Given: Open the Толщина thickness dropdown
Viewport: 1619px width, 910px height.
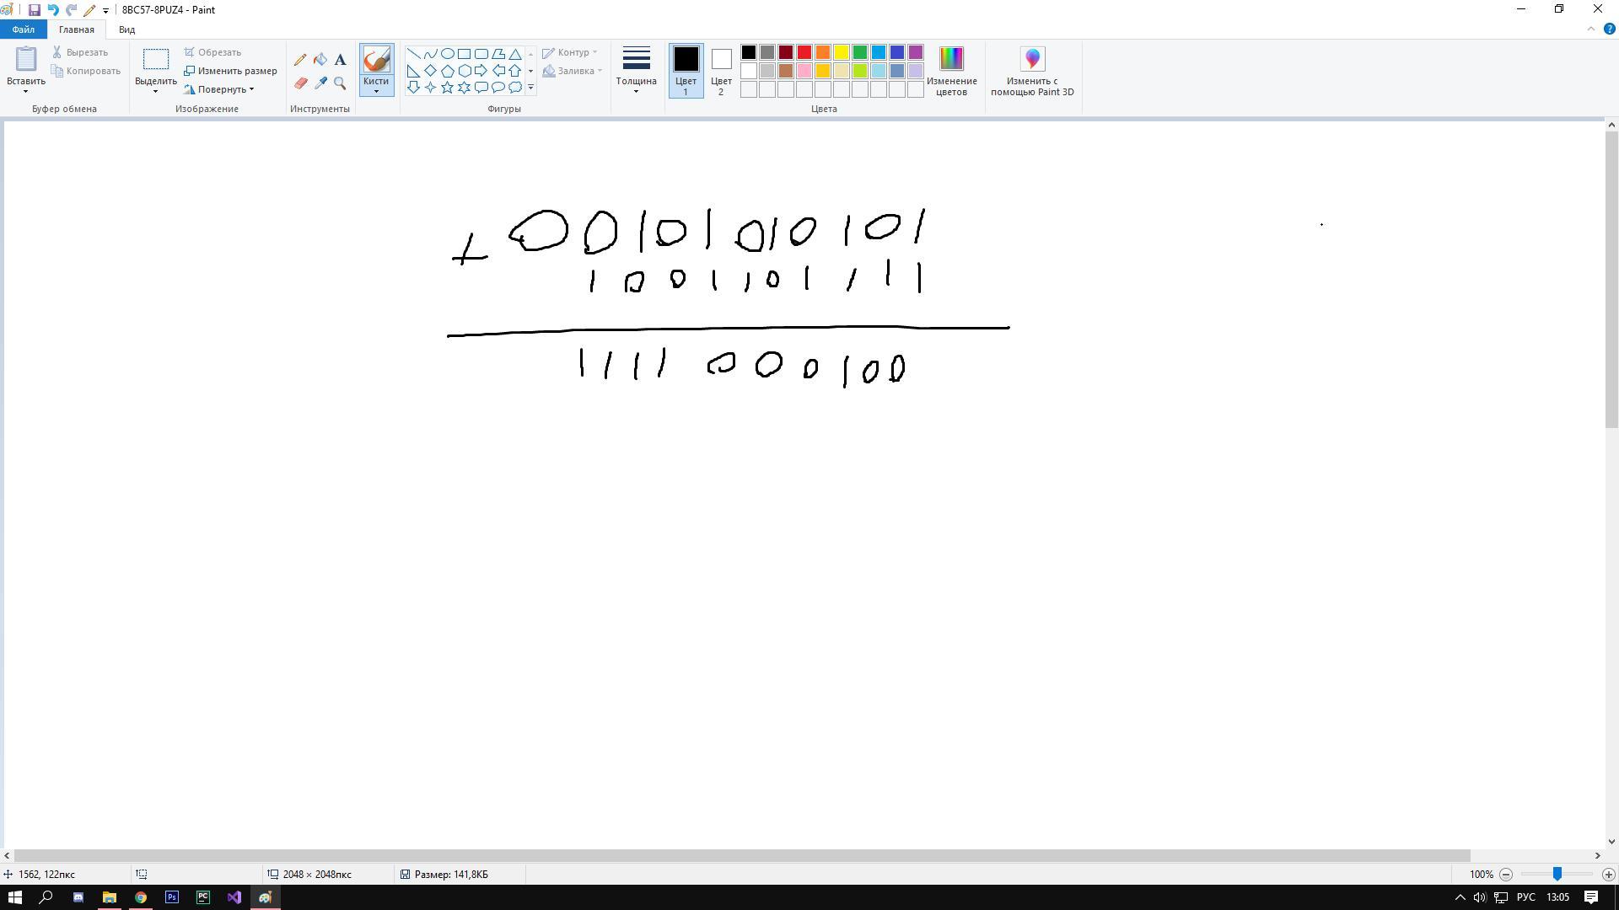Looking at the screenshot, I should coord(636,71).
